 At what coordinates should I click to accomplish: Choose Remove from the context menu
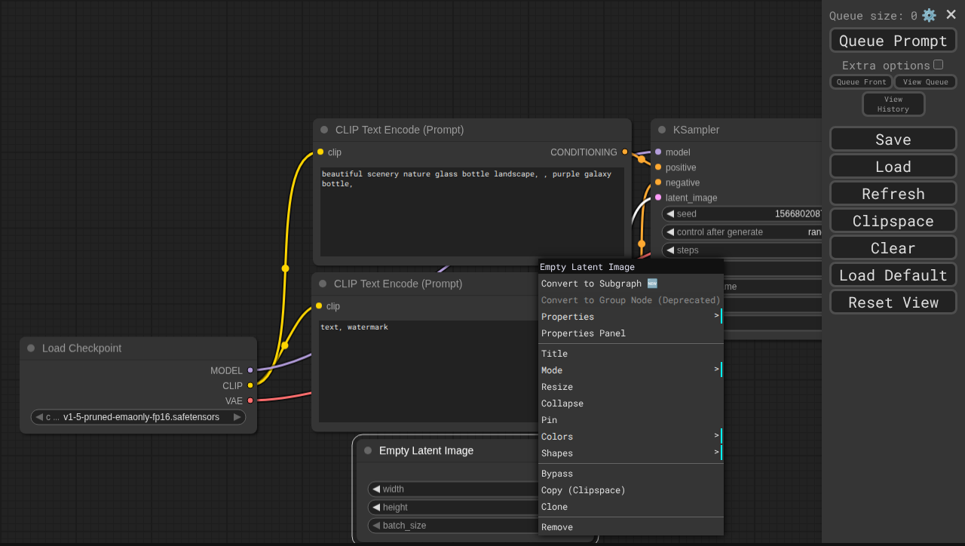(x=557, y=527)
